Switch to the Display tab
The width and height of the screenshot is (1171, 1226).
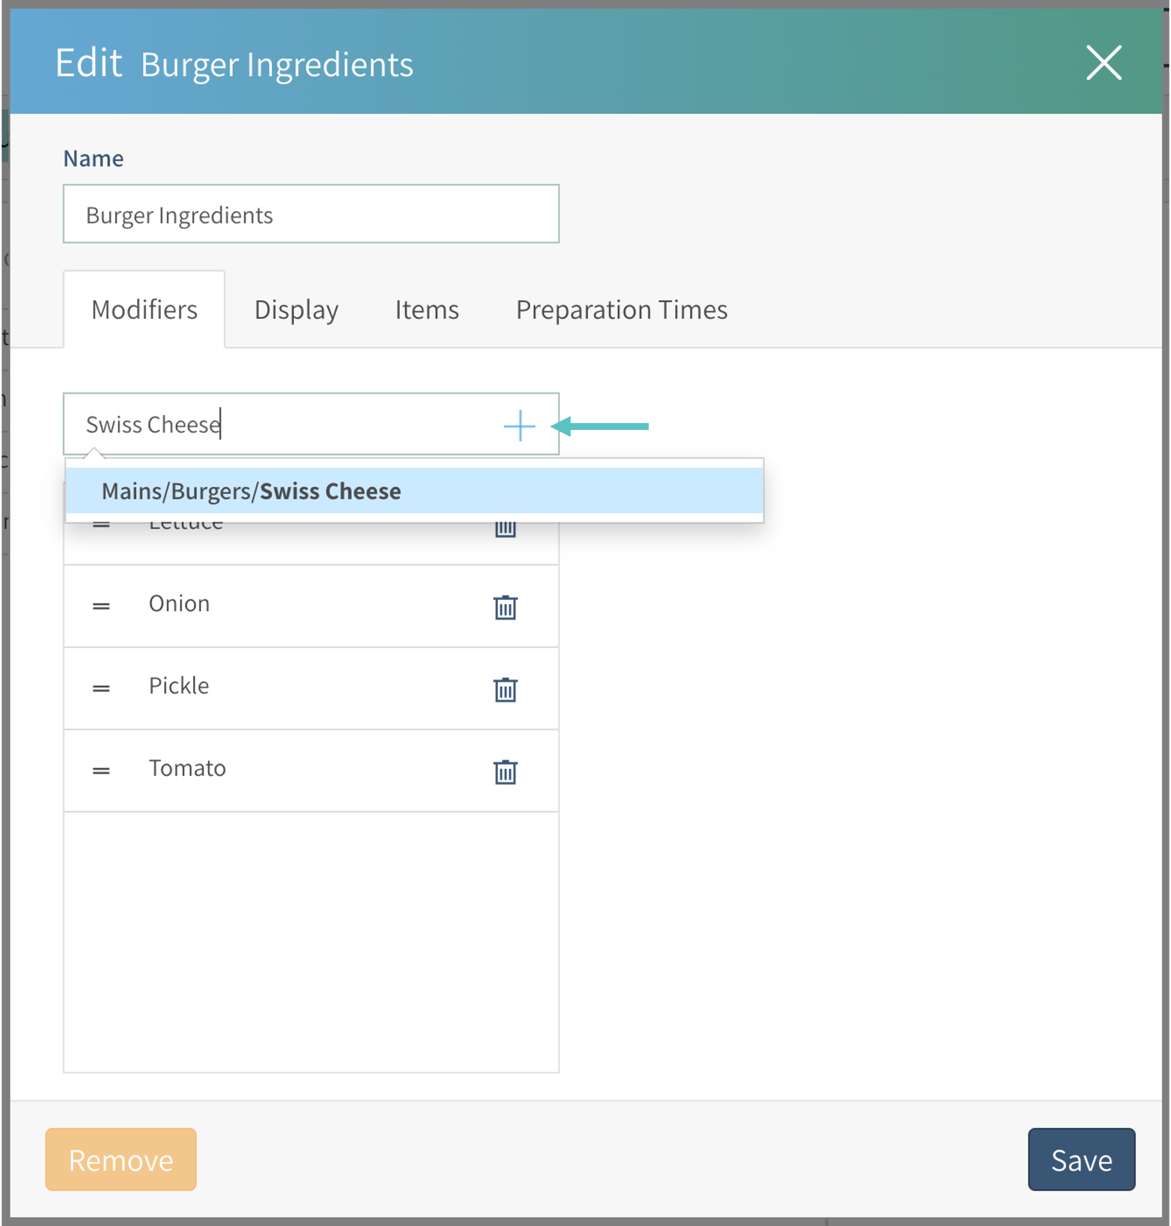pyautogui.click(x=296, y=310)
